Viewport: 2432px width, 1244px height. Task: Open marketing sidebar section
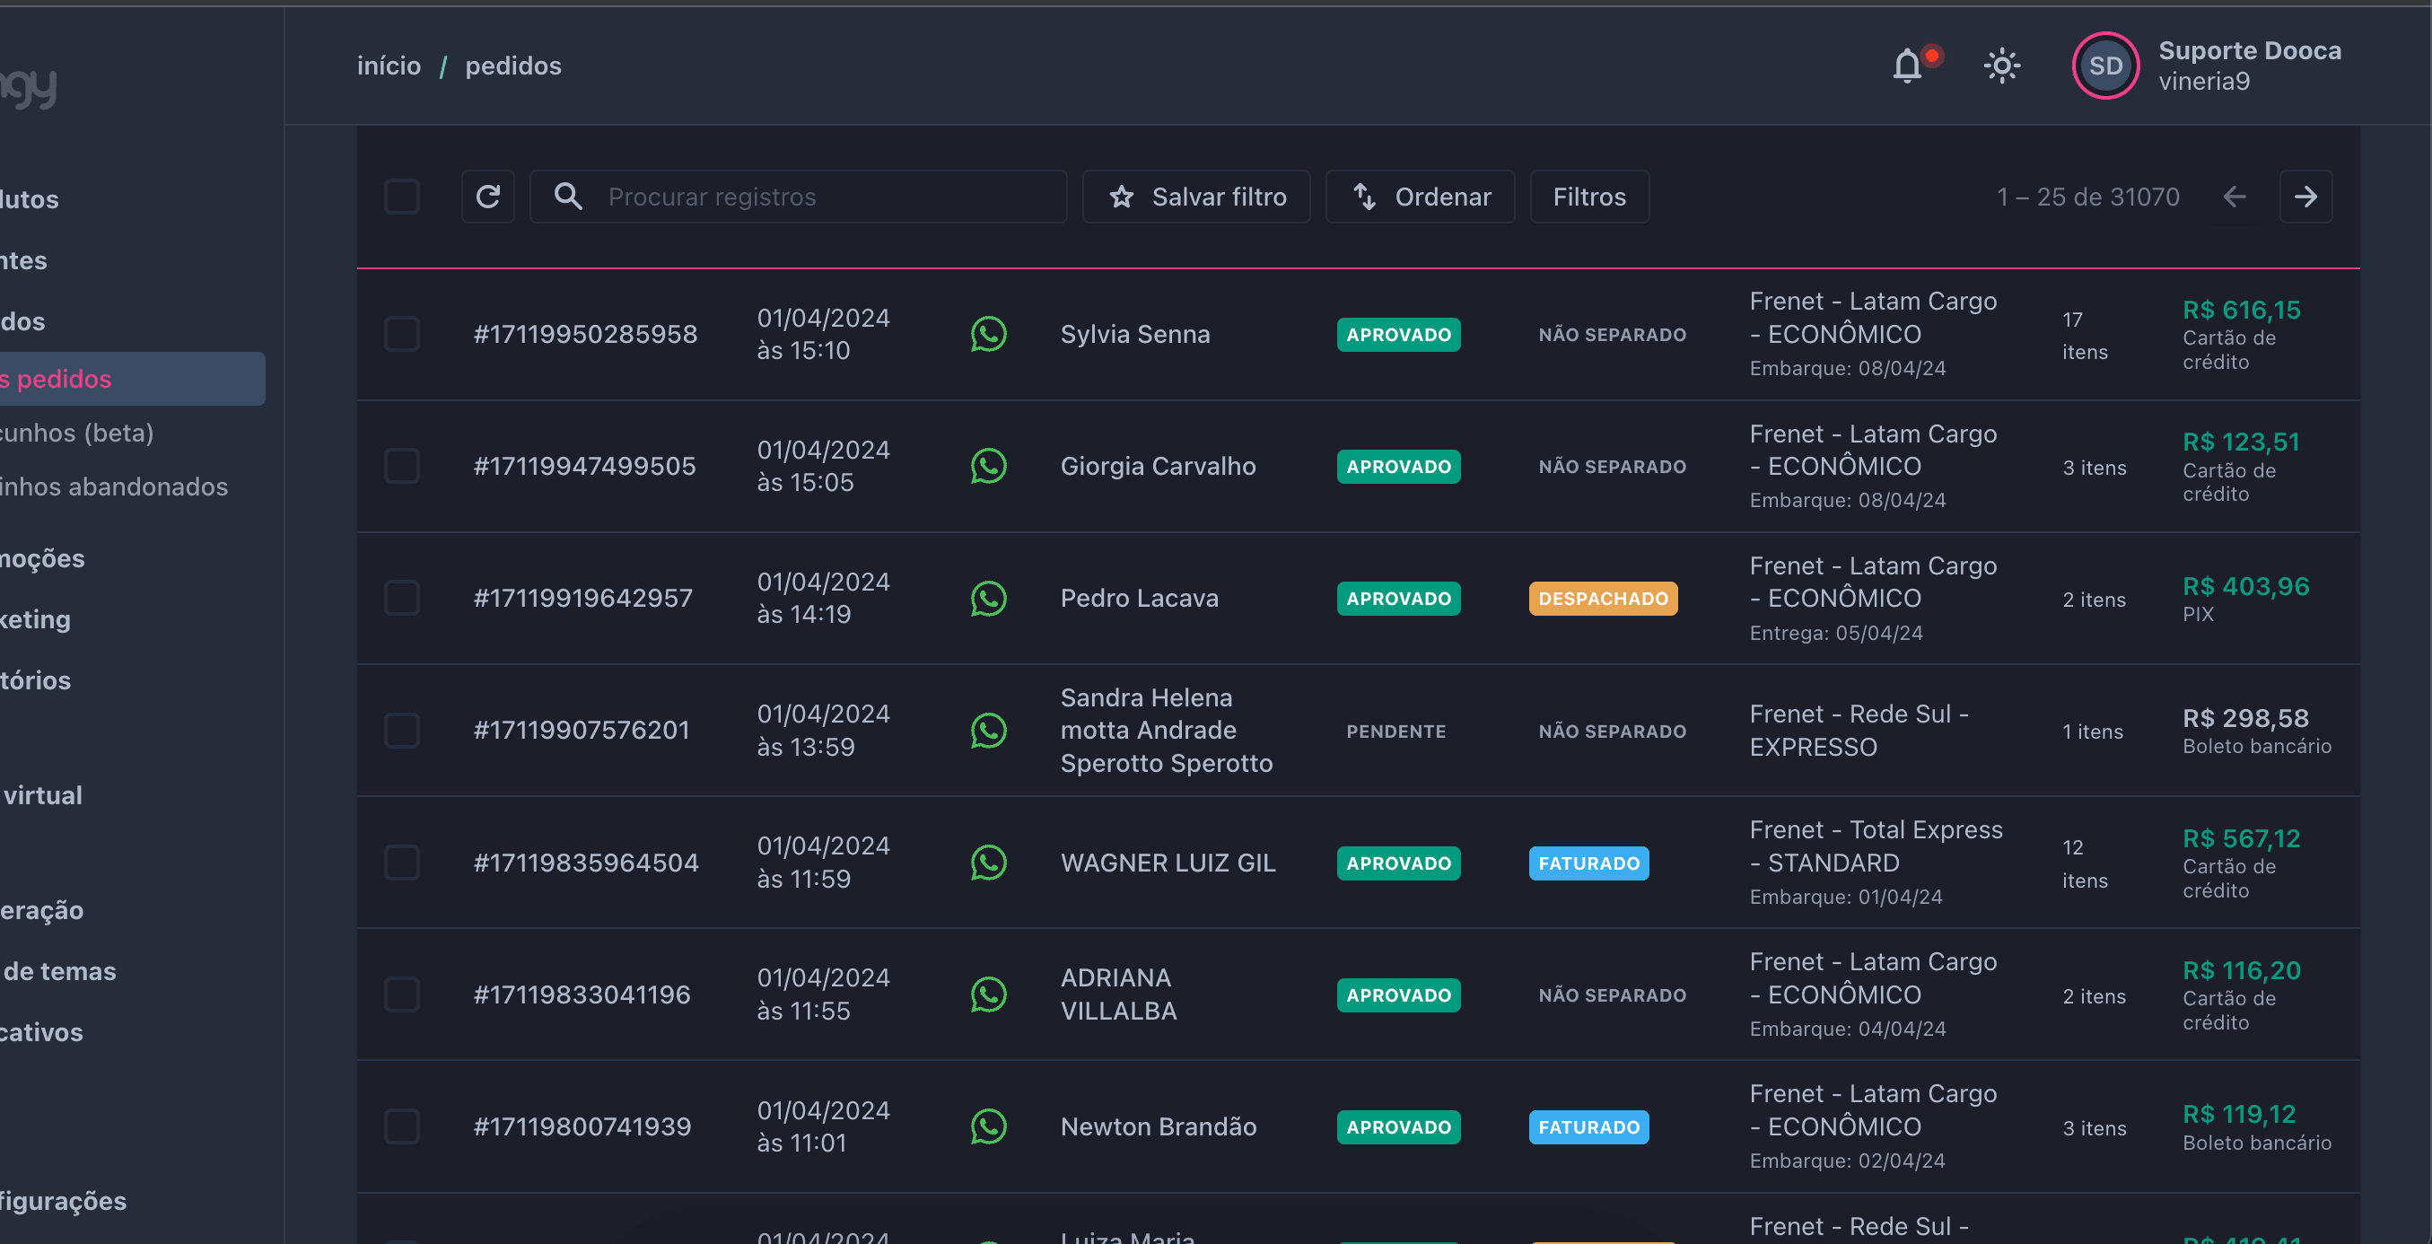[36, 619]
